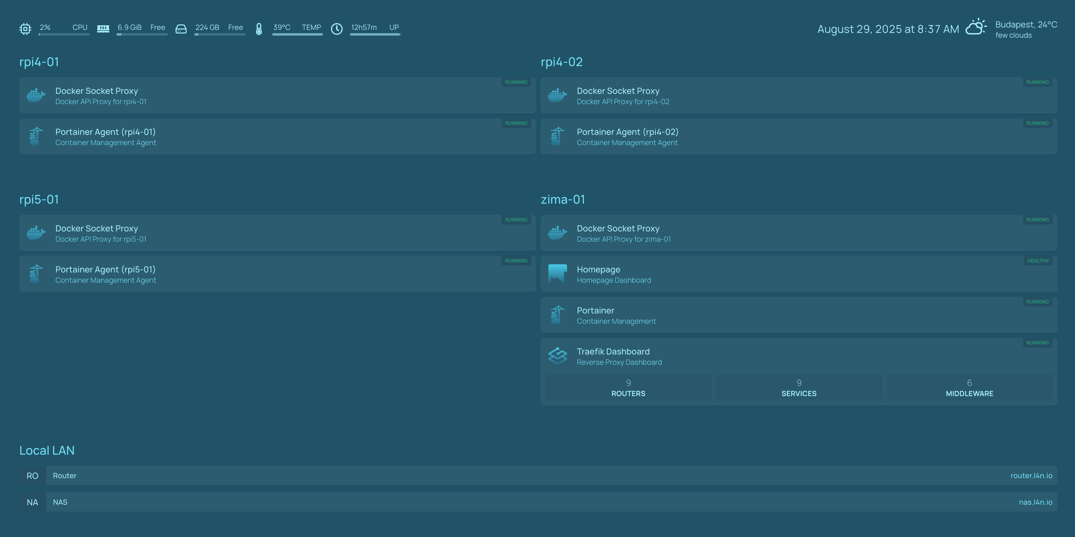This screenshot has height=537, width=1075.
Task: Click the 9 ROUTERS stat block
Action: pyautogui.click(x=628, y=388)
